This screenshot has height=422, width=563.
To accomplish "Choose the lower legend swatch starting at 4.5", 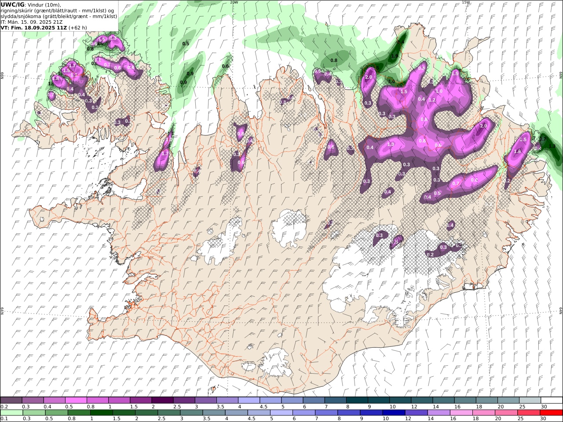I will click(259, 412).
